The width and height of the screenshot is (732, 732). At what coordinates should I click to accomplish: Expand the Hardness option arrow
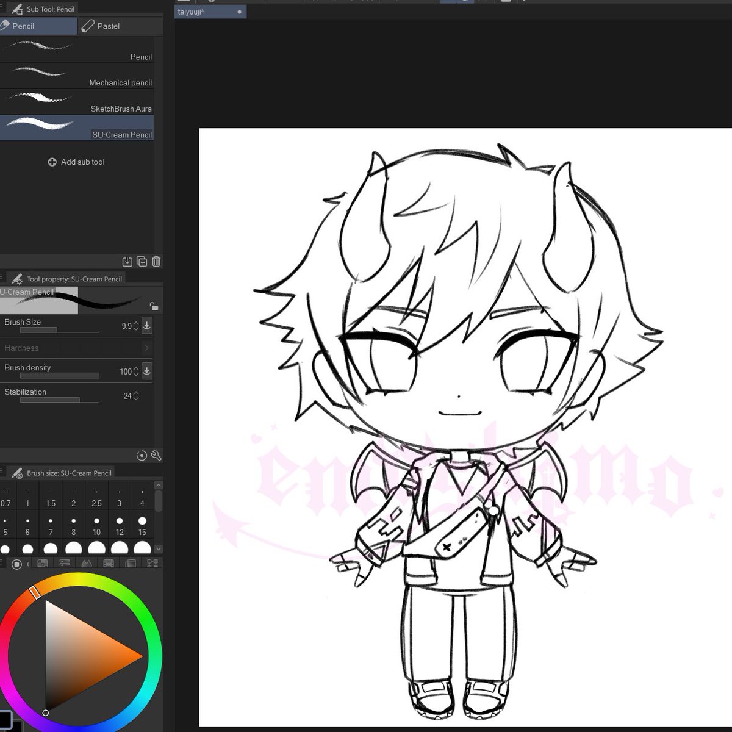(x=146, y=348)
